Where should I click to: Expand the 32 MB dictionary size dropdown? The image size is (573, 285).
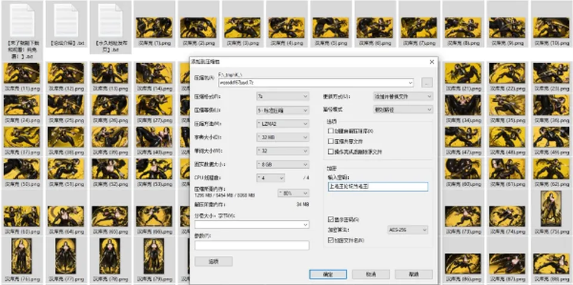[x=283, y=137]
